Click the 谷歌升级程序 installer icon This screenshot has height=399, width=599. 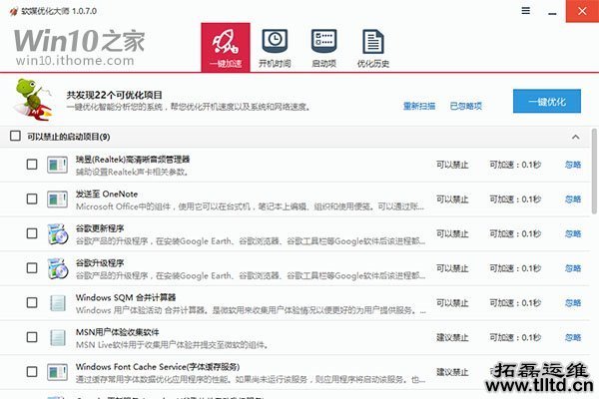pos(57,268)
